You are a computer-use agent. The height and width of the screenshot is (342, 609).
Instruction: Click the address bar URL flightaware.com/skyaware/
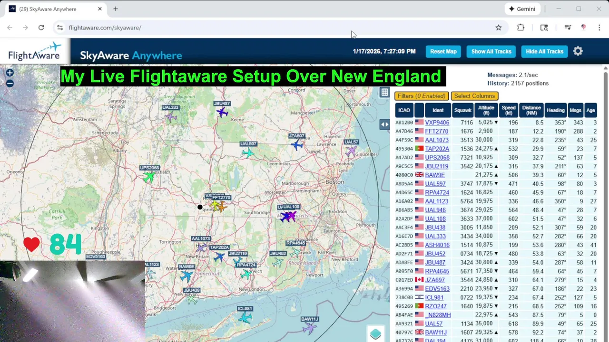point(105,28)
